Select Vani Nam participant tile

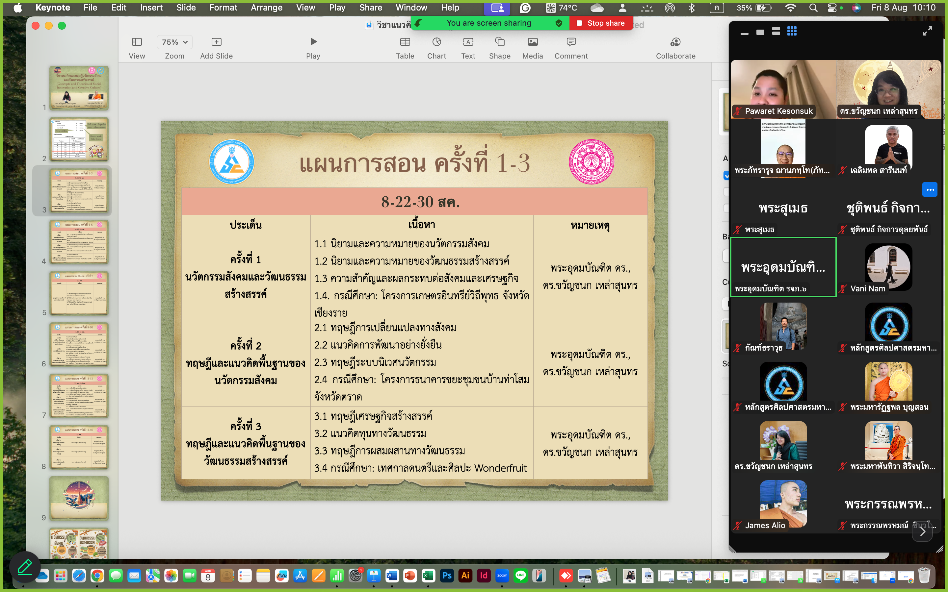pos(888,267)
